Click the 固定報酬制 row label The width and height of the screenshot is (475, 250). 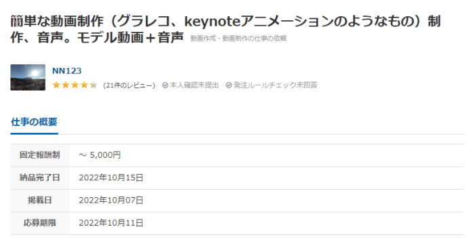pos(40,155)
